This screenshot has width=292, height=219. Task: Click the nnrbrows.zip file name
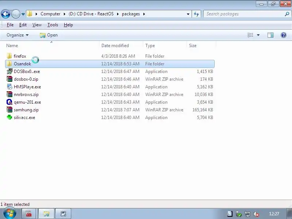pos(26,95)
